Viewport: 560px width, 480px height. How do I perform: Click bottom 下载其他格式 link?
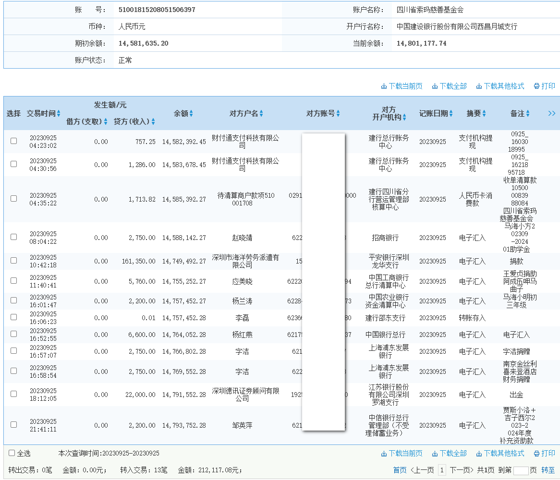504,454
